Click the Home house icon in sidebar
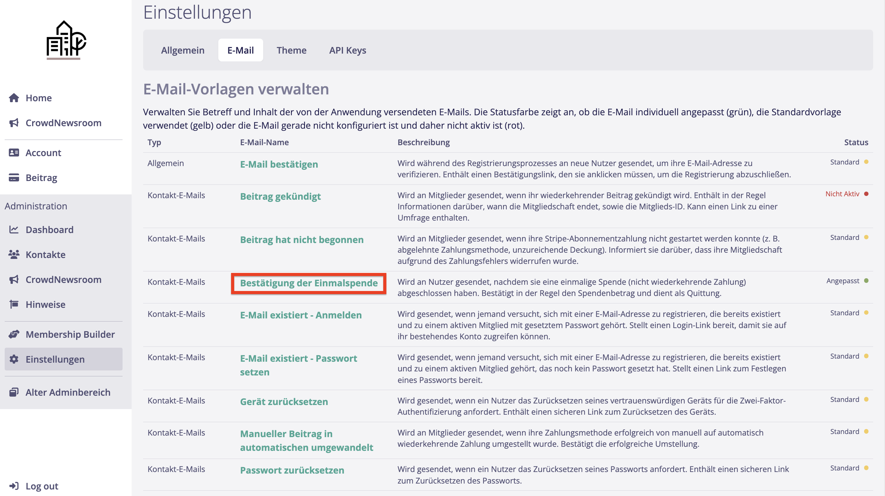885x496 pixels. coord(14,98)
